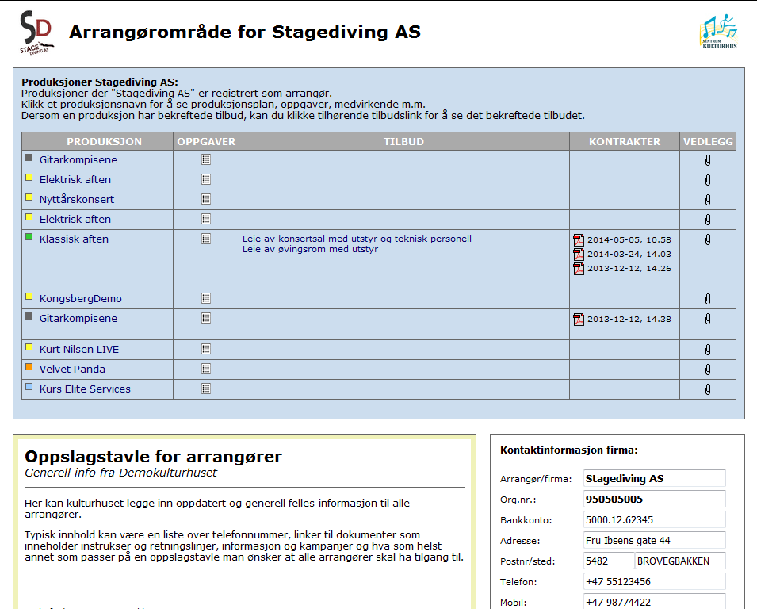Click the Org.nr. field showing 950505005
Image resolution: width=757 pixels, height=609 pixels.
pos(655,500)
